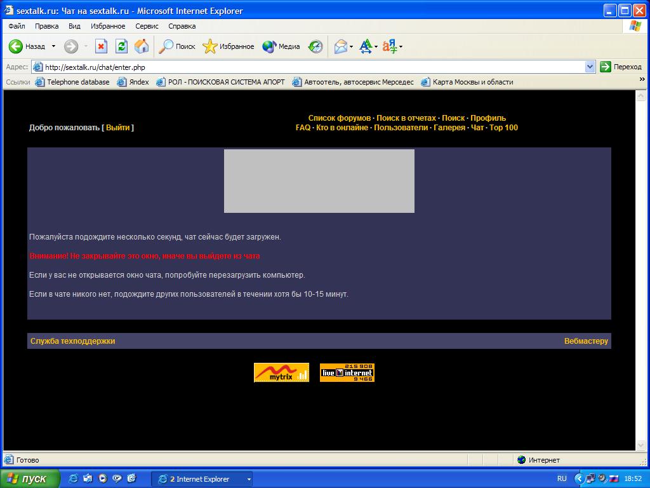Open Favorites (Избранное) star button
This screenshot has width=650, height=488.
(229, 46)
